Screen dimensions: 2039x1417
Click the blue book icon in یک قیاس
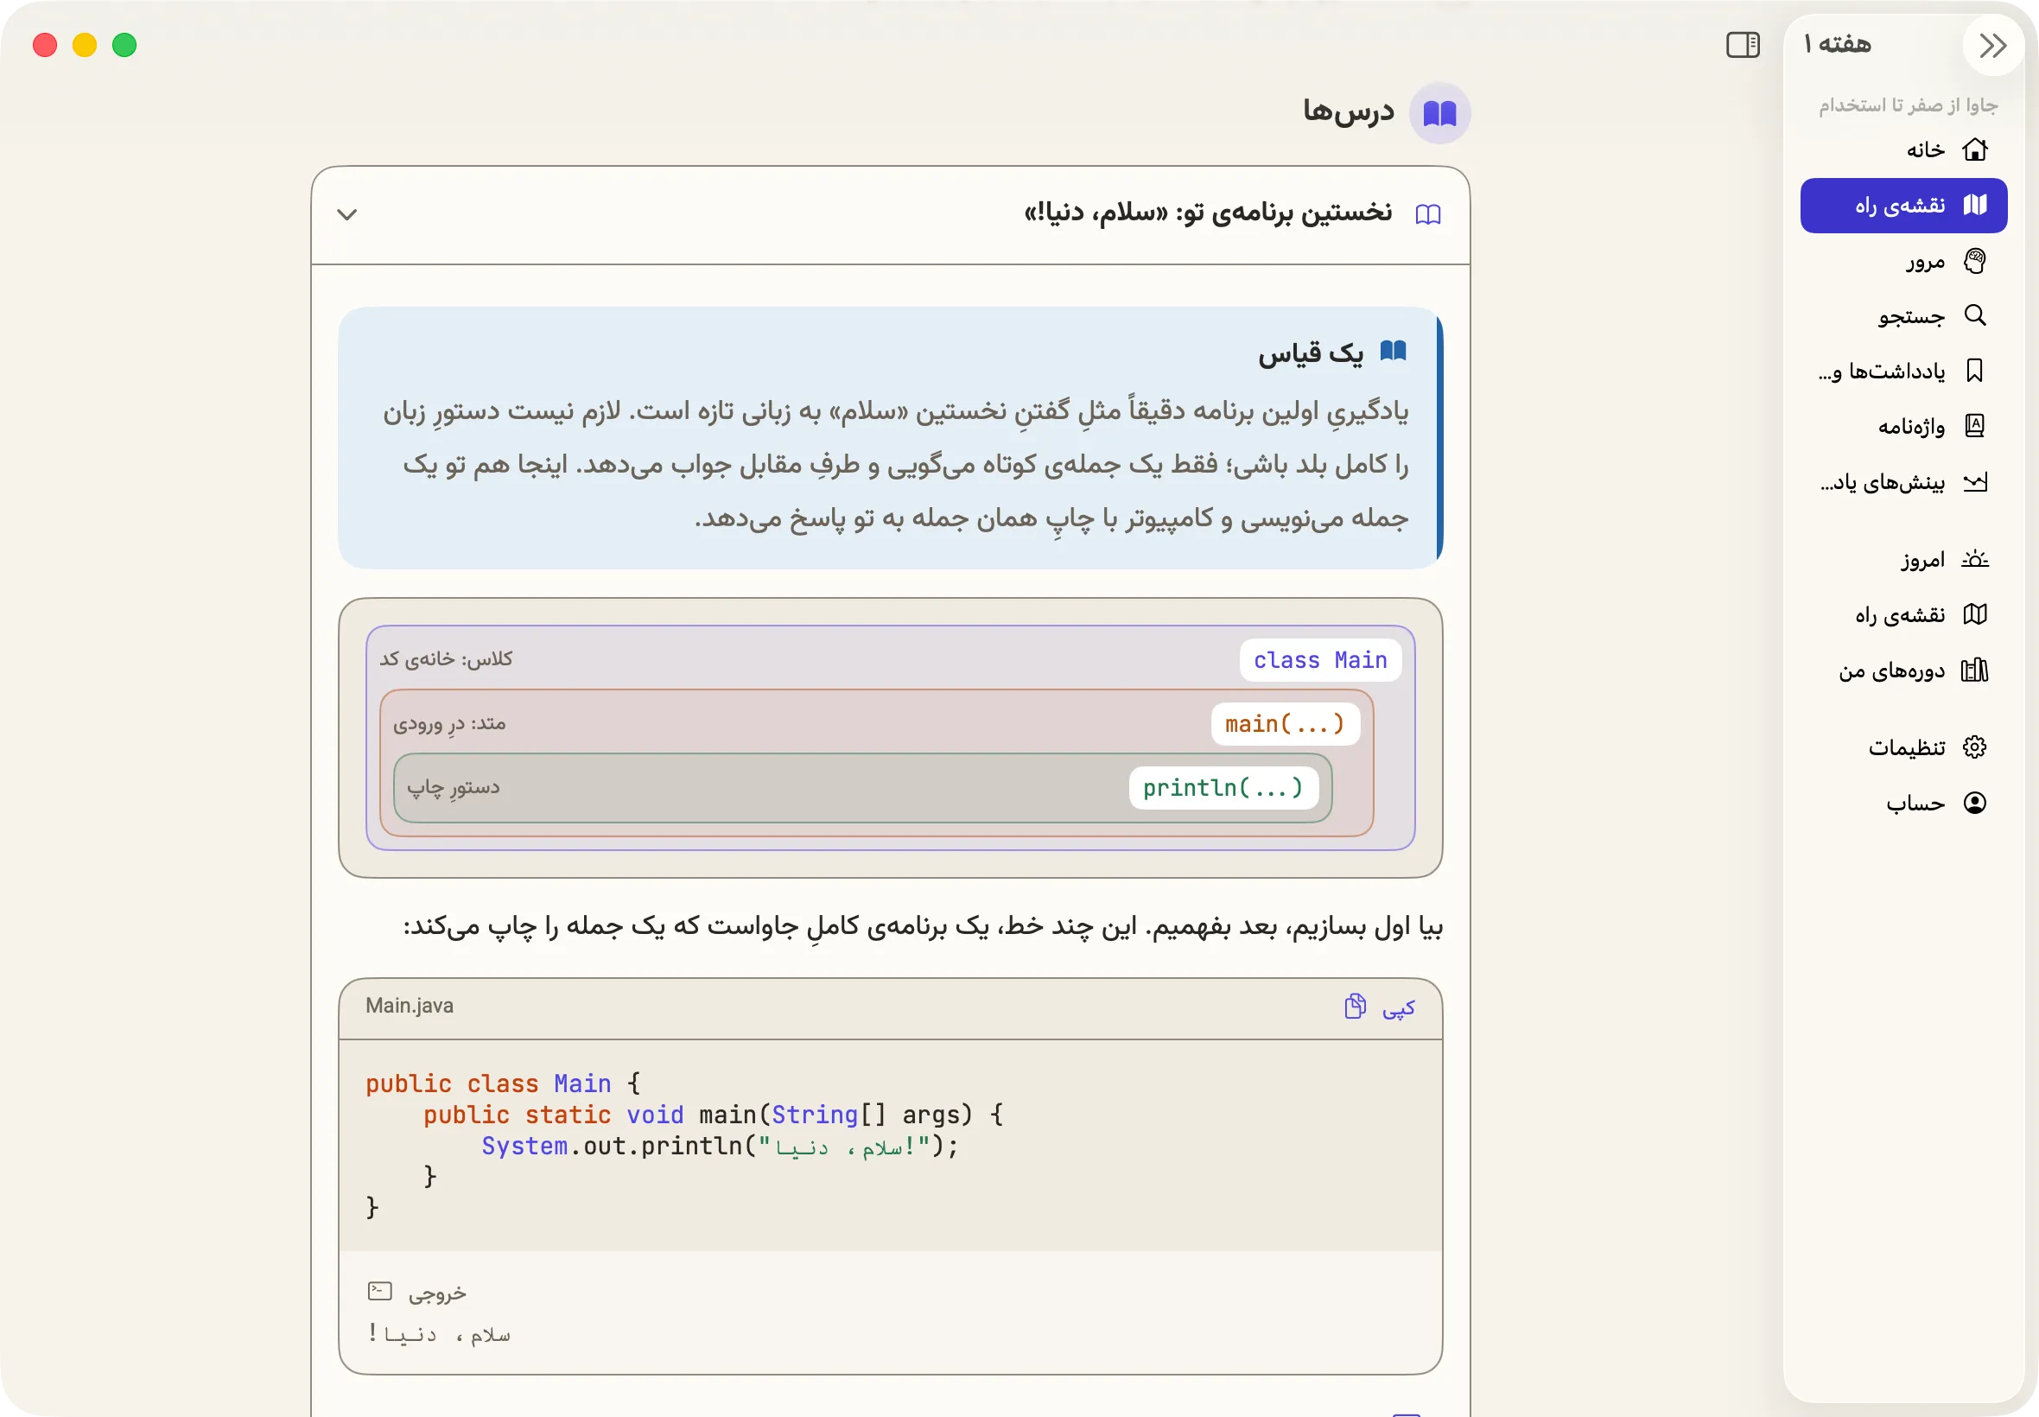tap(1394, 352)
